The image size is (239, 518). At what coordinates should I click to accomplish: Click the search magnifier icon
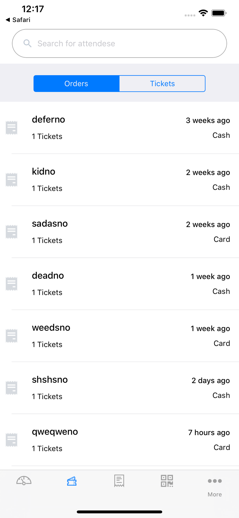tap(27, 43)
